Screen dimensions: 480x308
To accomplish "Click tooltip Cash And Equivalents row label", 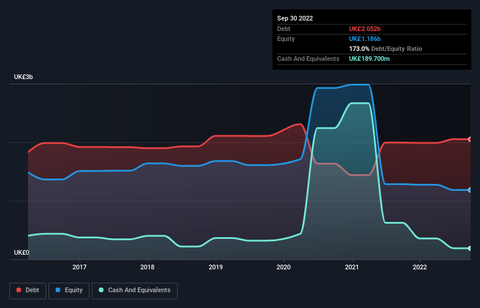I will click(x=308, y=59).
